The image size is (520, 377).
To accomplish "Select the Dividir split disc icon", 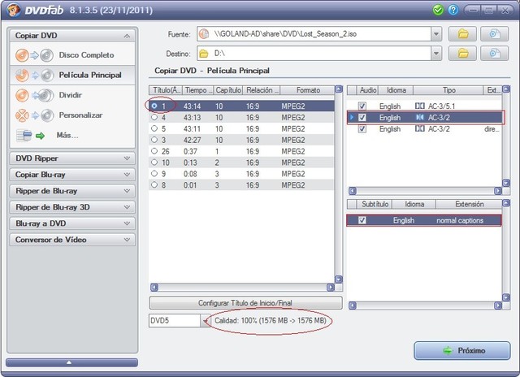I will [x=34, y=96].
